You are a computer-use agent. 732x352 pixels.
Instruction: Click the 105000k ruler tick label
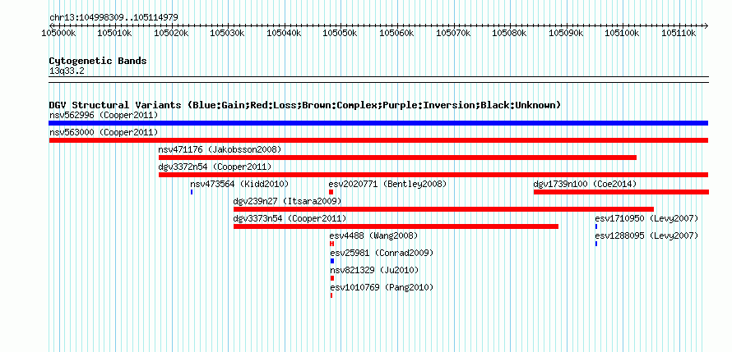click(x=59, y=33)
